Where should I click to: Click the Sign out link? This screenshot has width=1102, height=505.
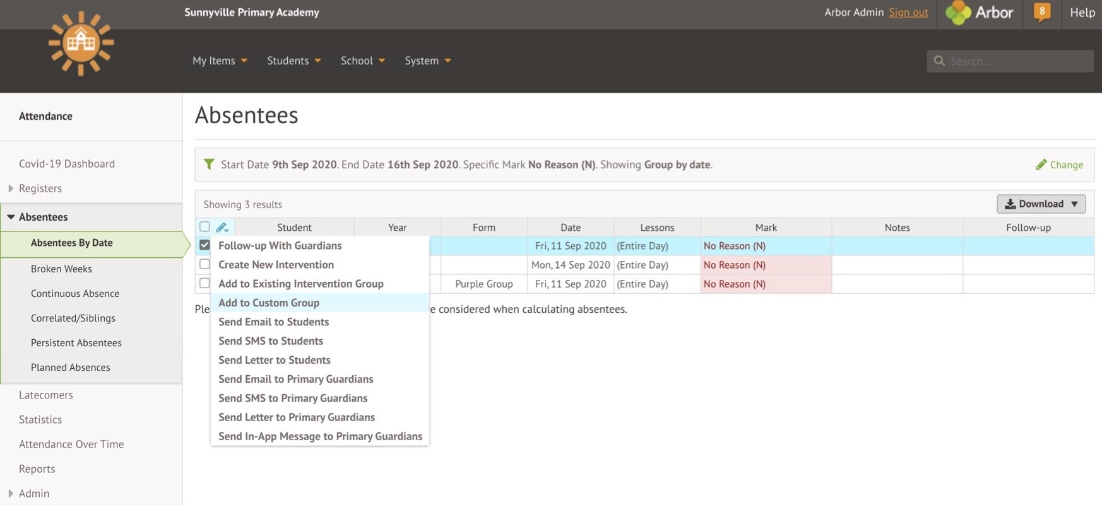[908, 12]
